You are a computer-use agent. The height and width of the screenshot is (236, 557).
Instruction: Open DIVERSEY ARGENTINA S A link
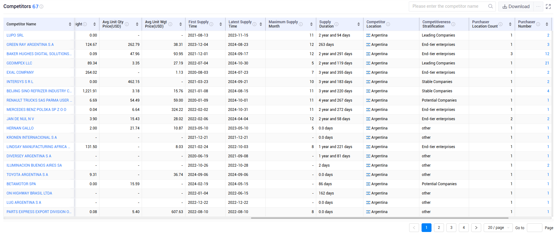pyautogui.click(x=29, y=156)
